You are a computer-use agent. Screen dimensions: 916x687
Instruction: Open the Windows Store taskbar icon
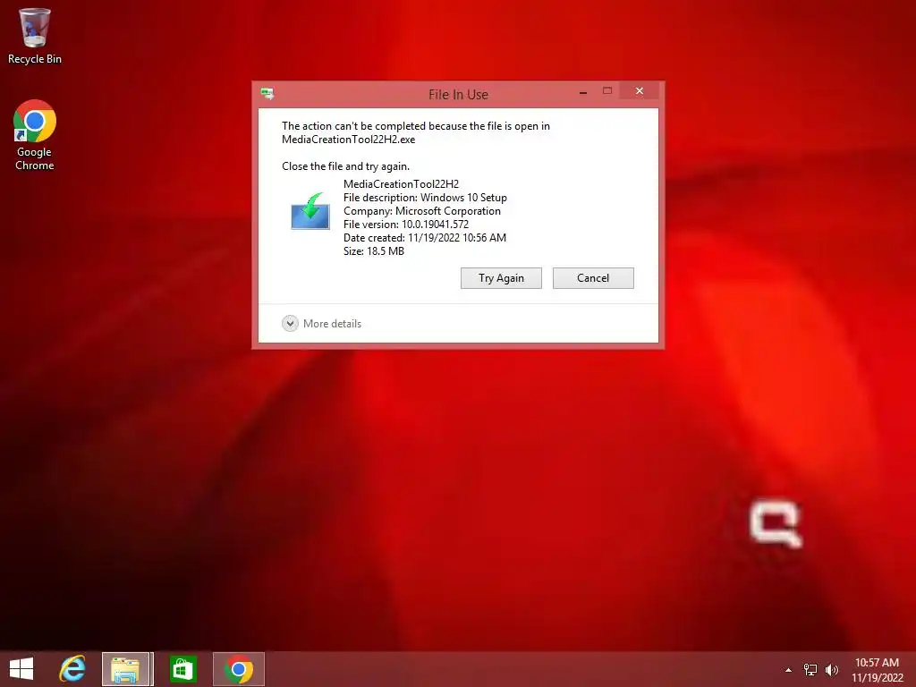pos(182,669)
